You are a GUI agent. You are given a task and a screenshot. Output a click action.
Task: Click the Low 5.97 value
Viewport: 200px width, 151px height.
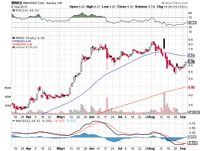(x=109, y=7)
